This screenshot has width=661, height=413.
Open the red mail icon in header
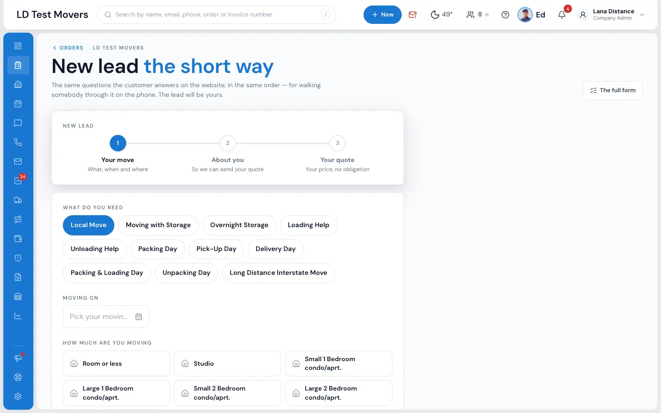[413, 15]
